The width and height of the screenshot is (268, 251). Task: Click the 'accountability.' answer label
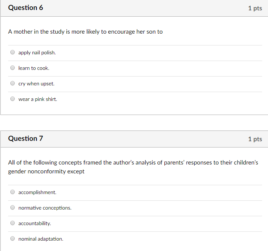point(35,223)
